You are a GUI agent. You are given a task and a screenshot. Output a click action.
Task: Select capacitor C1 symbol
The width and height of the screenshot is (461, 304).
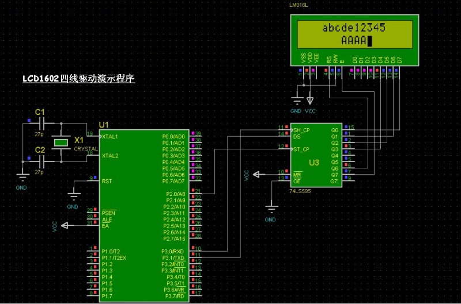41,124
